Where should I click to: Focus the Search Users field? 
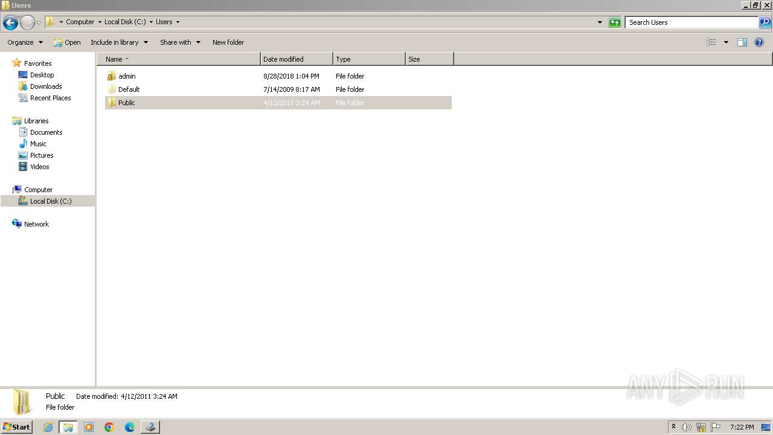691,22
